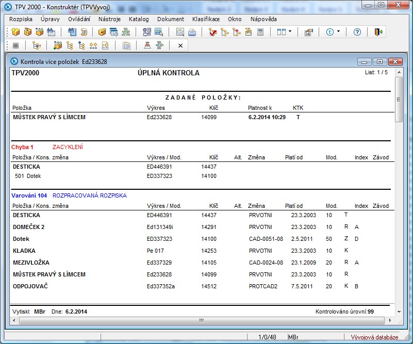
Task: Click the binoculars over blue document icon
Action: click(72, 32)
